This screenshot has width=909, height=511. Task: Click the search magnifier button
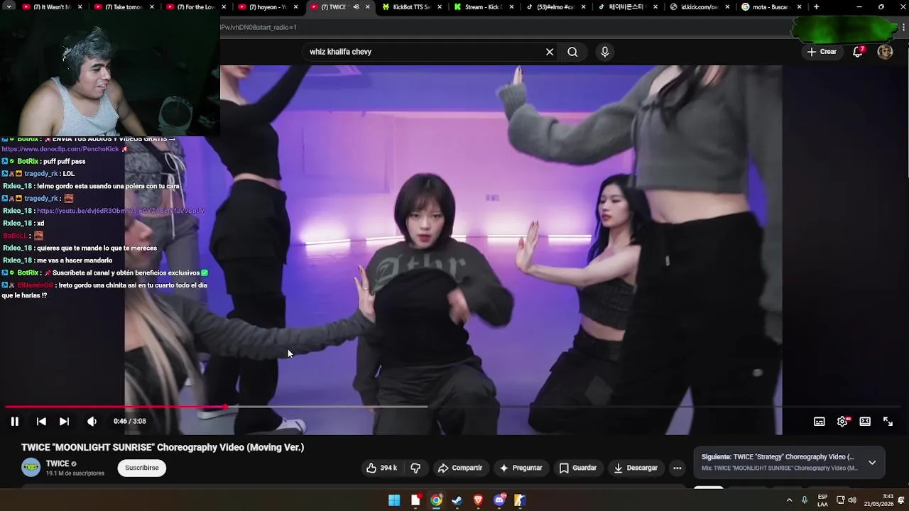tap(572, 52)
